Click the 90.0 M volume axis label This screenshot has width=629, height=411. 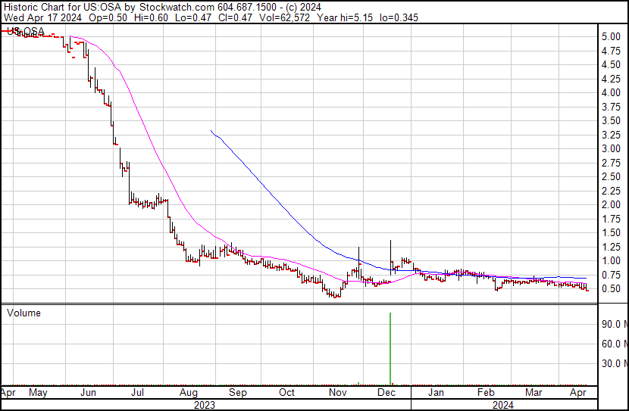point(613,324)
